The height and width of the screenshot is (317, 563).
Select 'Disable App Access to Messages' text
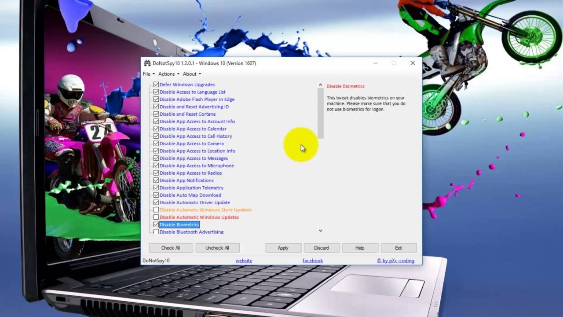pos(194,158)
